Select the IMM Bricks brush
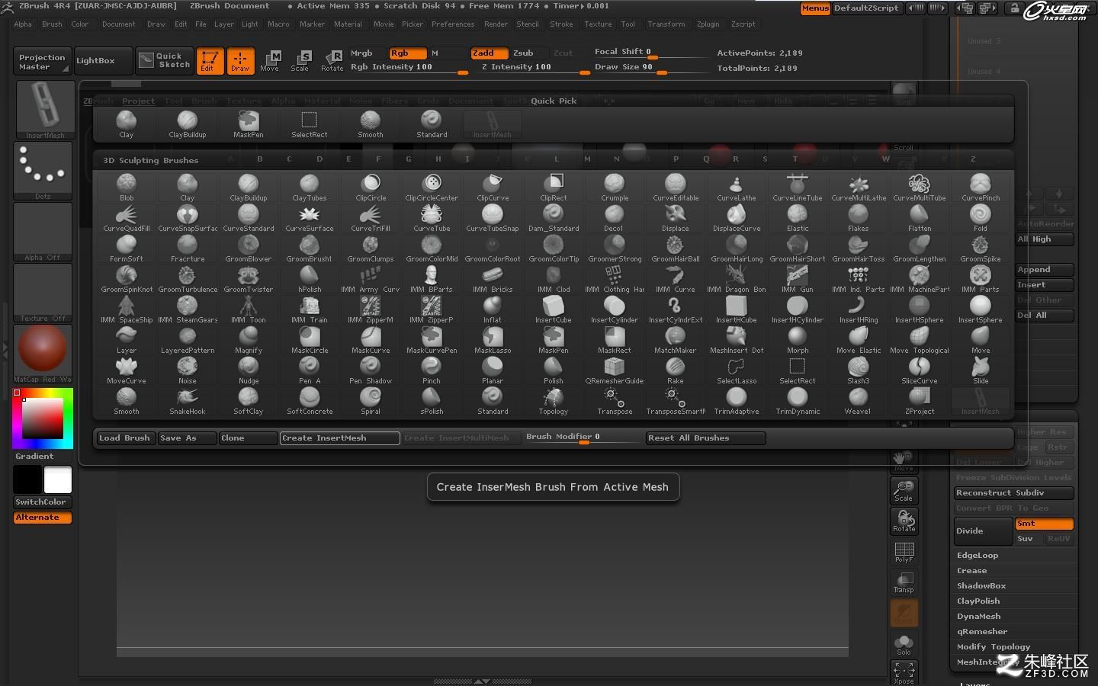The width and height of the screenshot is (1098, 686). click(493, 279)
